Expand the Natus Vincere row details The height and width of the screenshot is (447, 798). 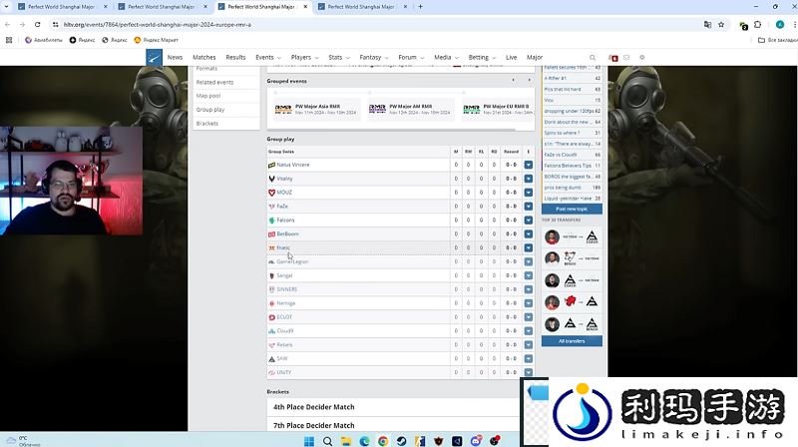(x=528, y=165)
